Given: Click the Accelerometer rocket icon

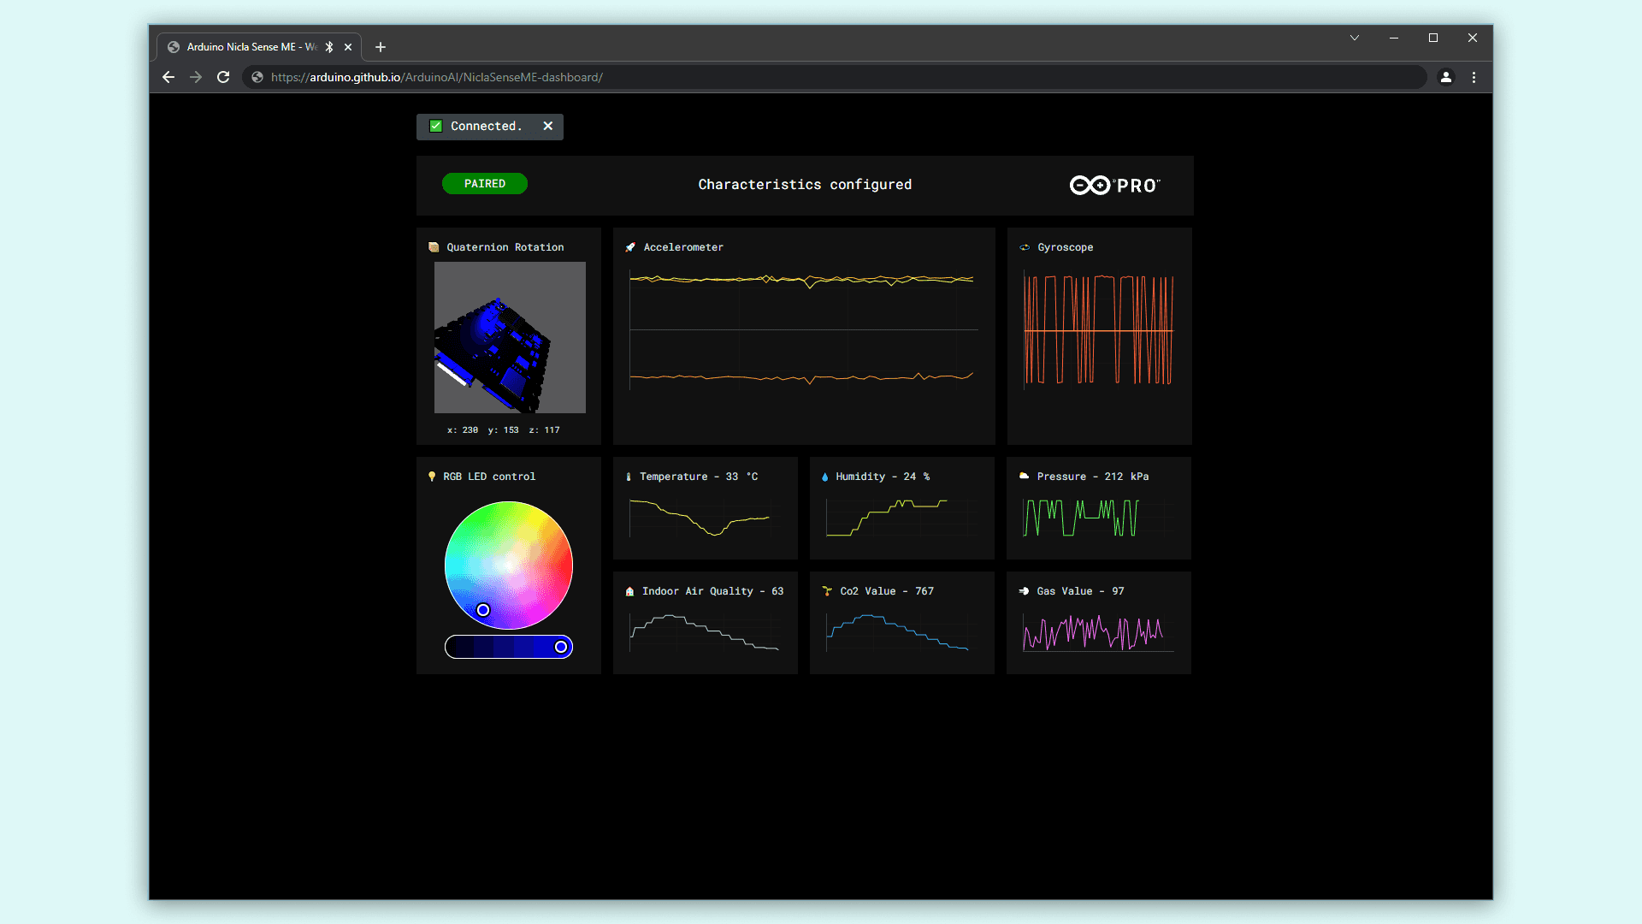Looking at the screenshot, I should point(630,247).
